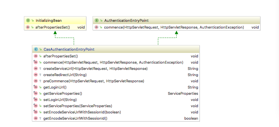This screenshot has height=127, width=279.
Task: Click protected key icon beside preCommence
Action: coord(40,81)
